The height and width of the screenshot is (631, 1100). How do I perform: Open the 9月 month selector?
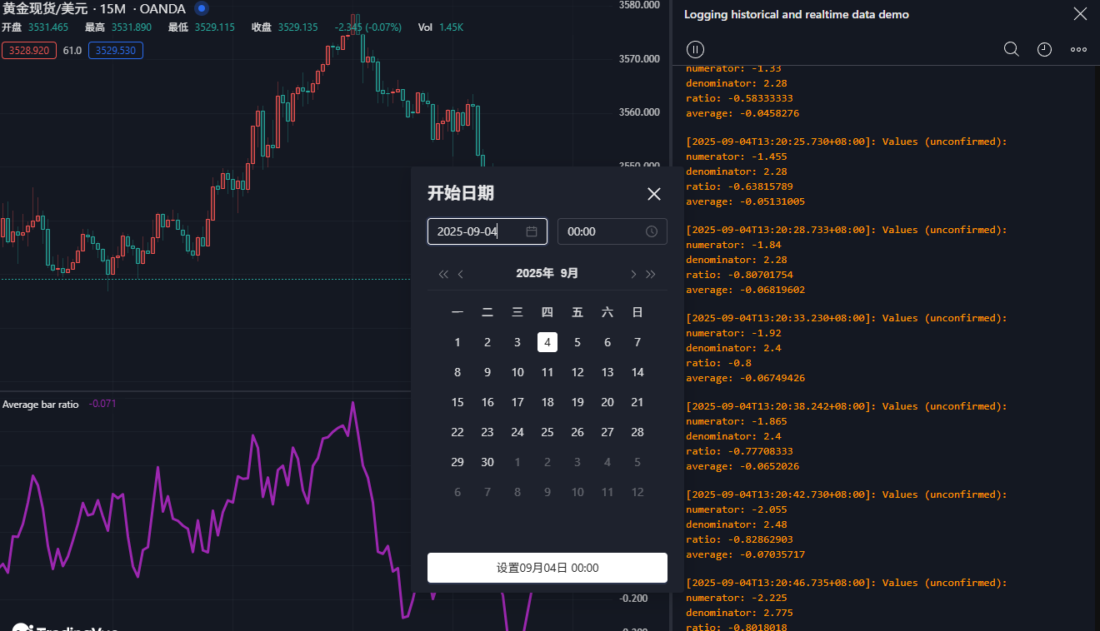569,273
